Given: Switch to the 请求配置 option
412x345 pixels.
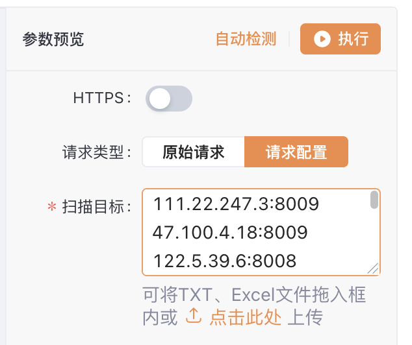Looking at the screenshot, I should (296, 152).
